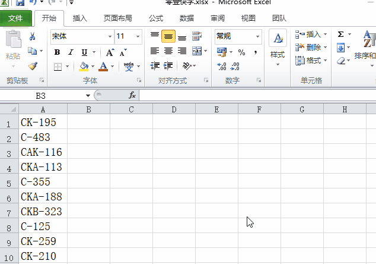Toggle middle vertical alignment
Viewport: 376px width, 264px height.
[x=168, y=36]
